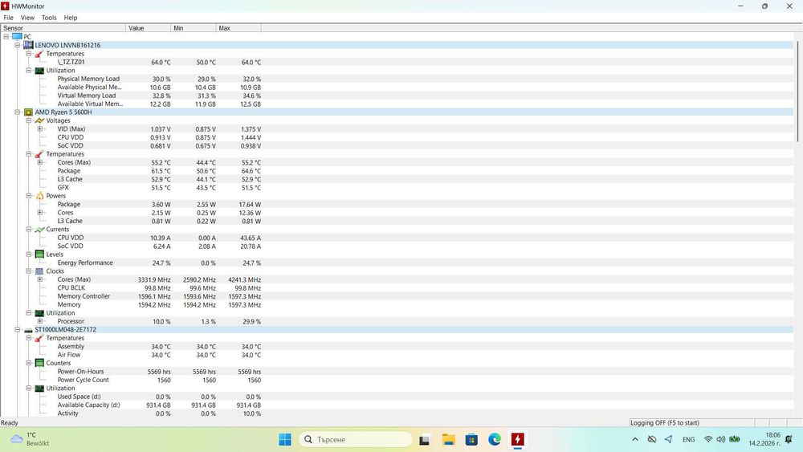This screenshot has height=452, width=803.
Task: Click the Value column header
Action: click(x=149, y=28)
